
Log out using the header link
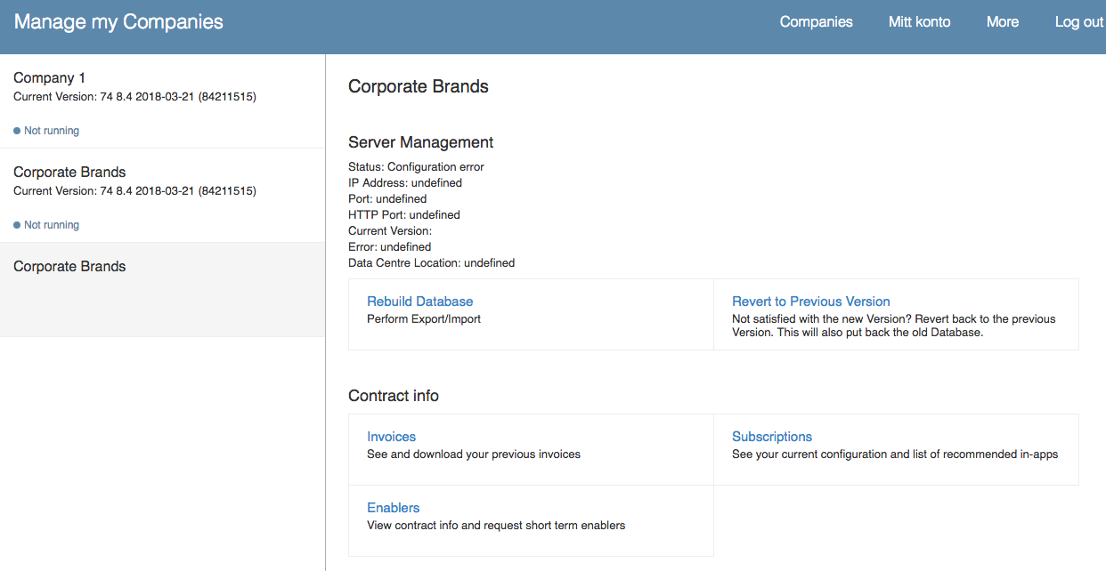(x=1078, y=22)
